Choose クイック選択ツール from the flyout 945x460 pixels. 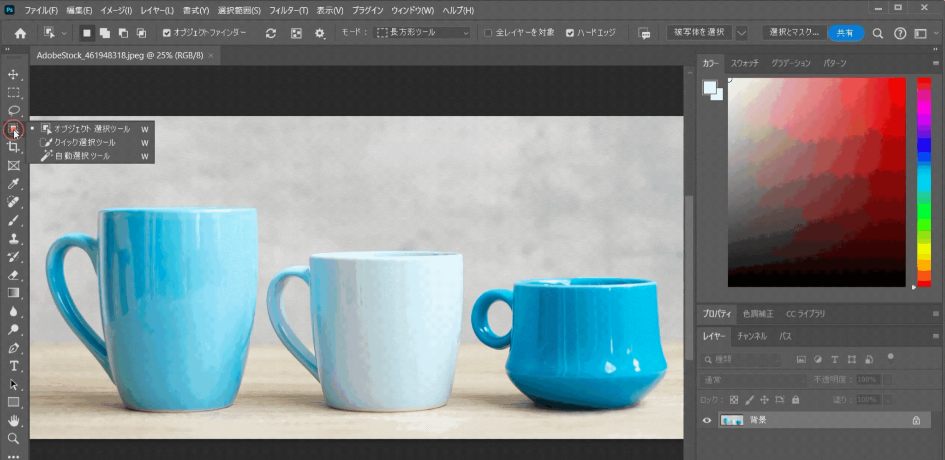coord(85,143)
